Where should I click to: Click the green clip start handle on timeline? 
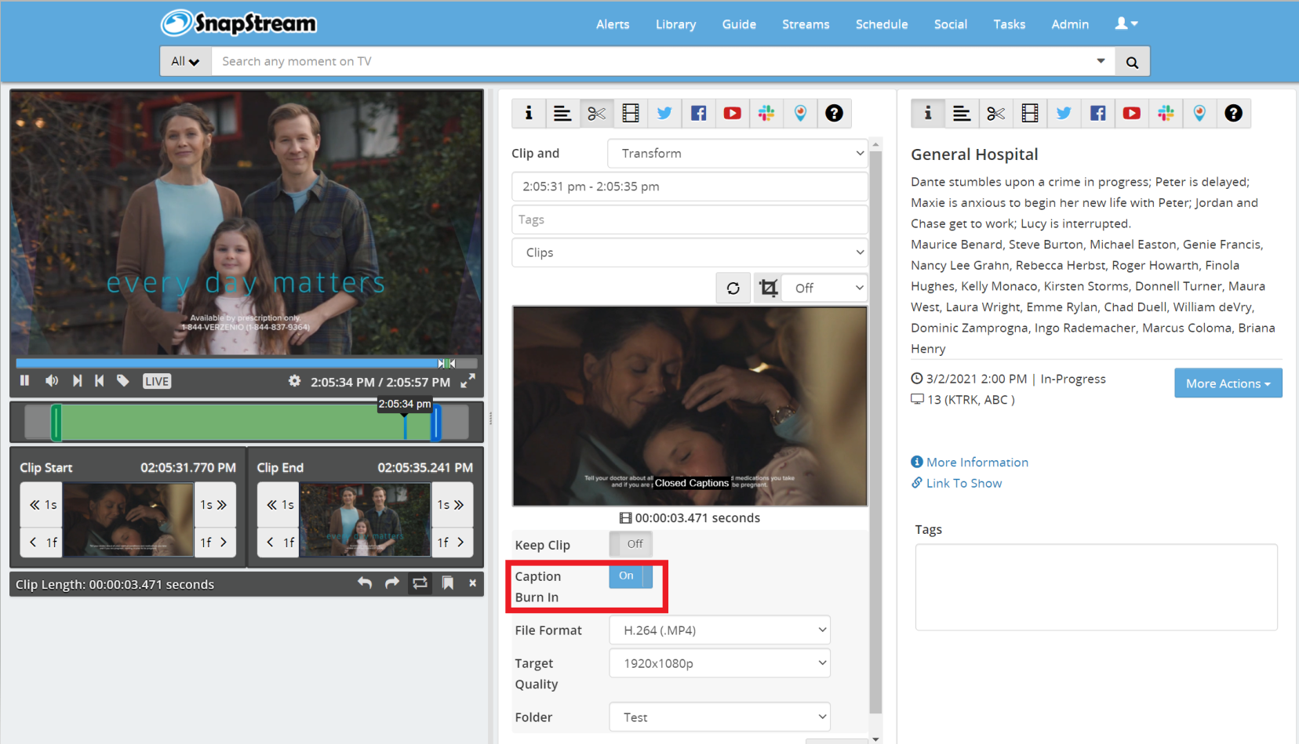[56, 423]
